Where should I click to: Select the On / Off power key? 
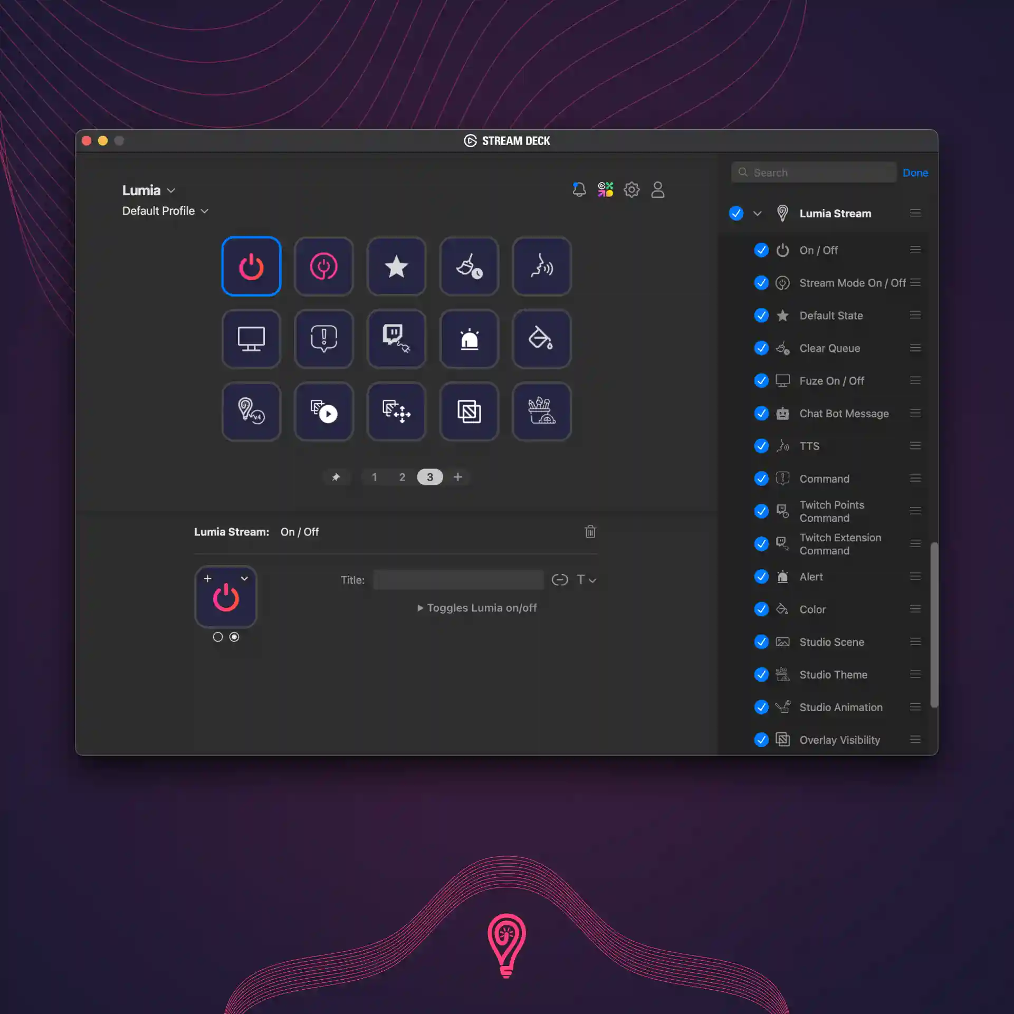pos(251,266)
